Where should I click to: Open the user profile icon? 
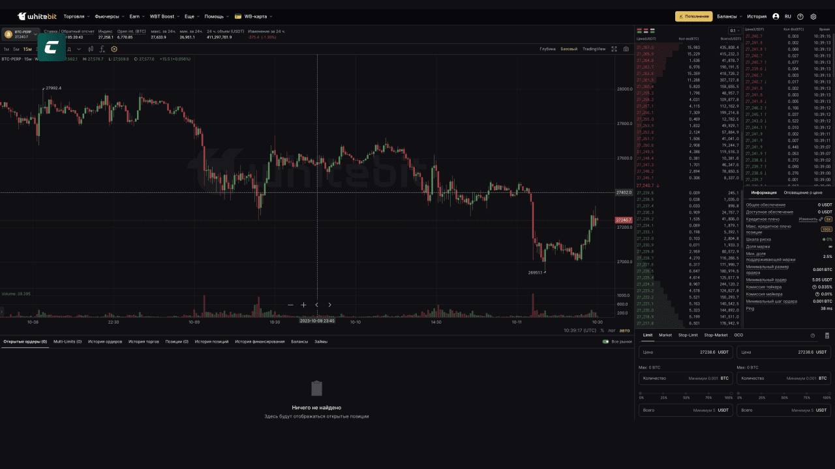click(x=776, y=16)
